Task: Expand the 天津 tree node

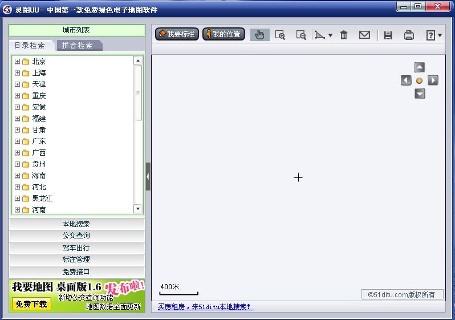Action: point(18,84)
